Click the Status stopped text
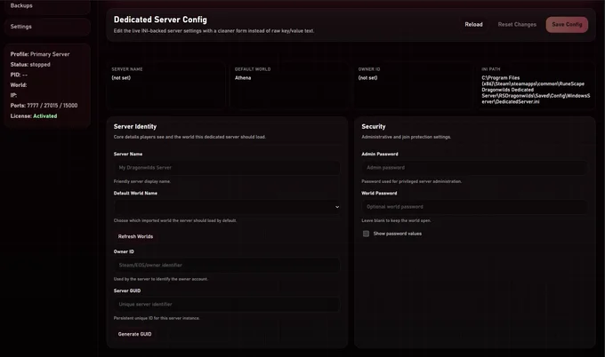The width and height of the screenshot is (605, 357). (x=30, y=65)
